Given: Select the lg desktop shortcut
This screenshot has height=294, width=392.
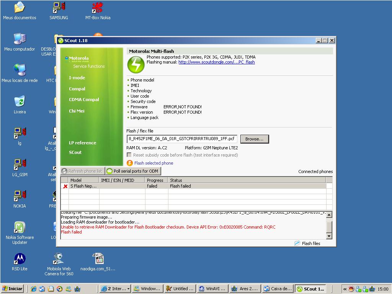Looking at the screenshot, I should click(x=20, y=136).
